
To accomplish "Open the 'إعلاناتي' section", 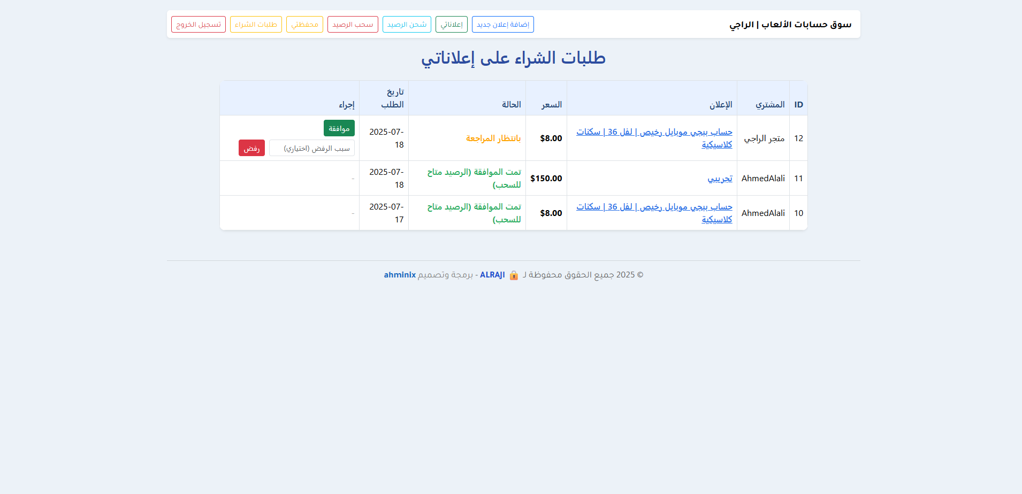I will click(451, 24).
